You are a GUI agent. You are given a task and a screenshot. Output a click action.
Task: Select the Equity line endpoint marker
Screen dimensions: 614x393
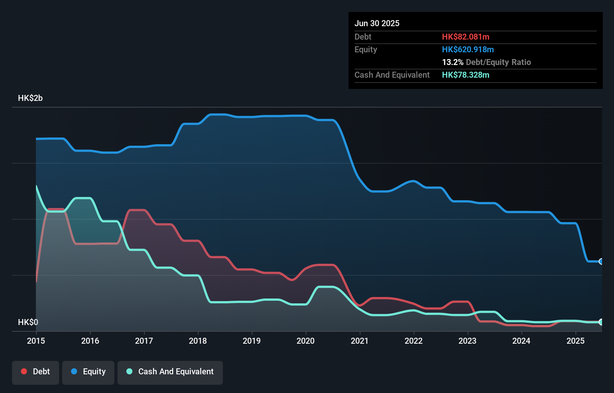pos(601,262)
